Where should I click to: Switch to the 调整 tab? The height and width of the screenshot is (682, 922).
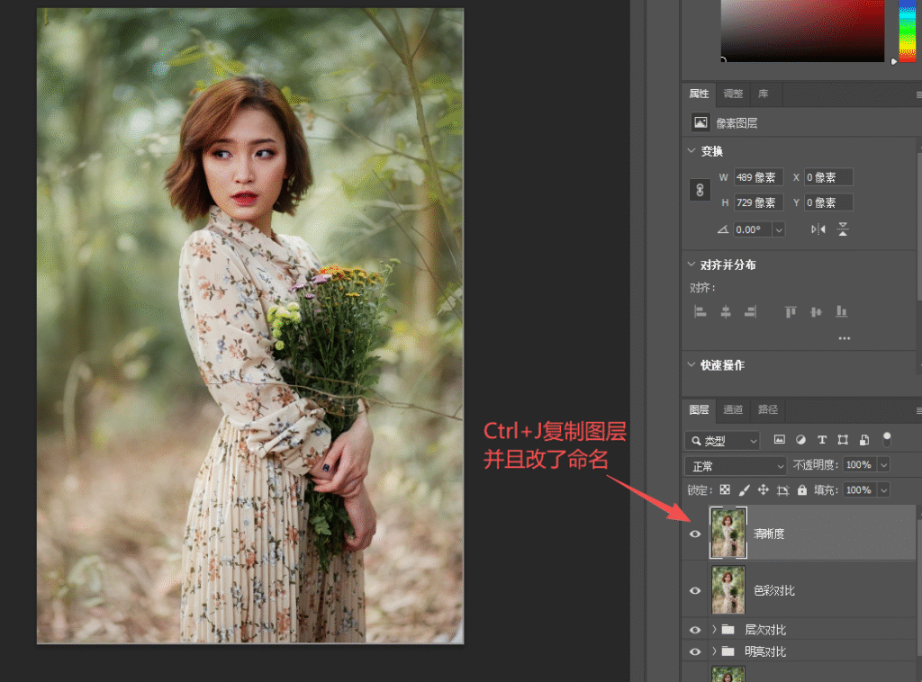(733, 94)
